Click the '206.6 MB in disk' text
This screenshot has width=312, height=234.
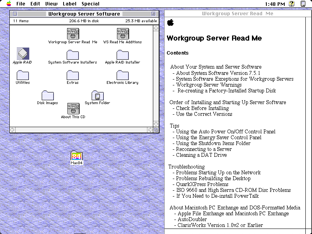pyautogui.click(x=84, y=21)
